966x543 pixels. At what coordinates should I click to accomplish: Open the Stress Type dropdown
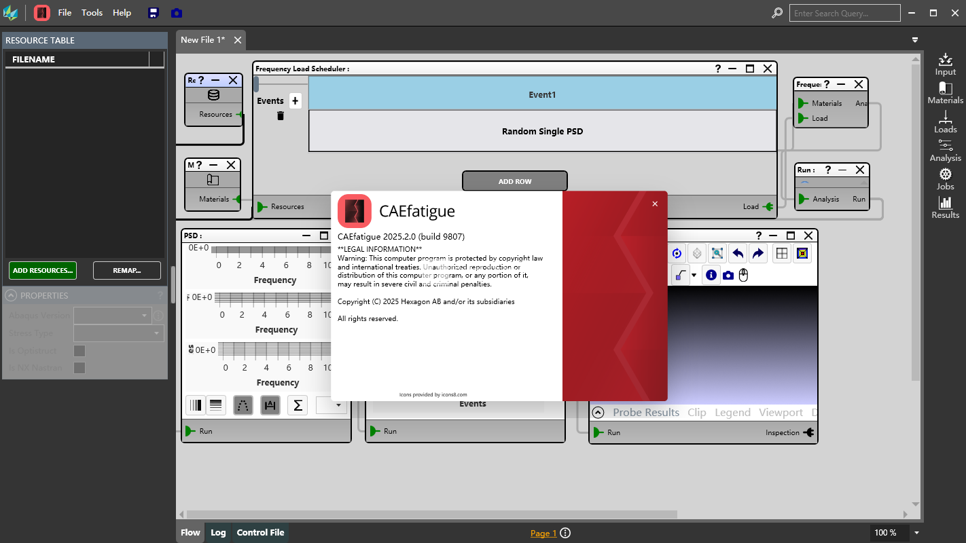[x=119, y=333]
